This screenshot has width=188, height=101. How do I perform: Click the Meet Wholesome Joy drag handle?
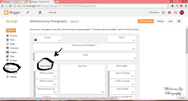point(34,91)
